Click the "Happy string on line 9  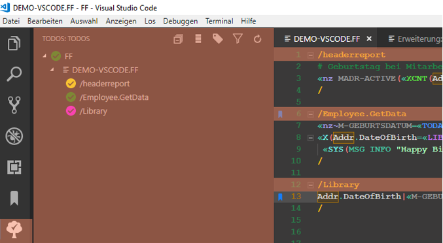coord(412,150)
